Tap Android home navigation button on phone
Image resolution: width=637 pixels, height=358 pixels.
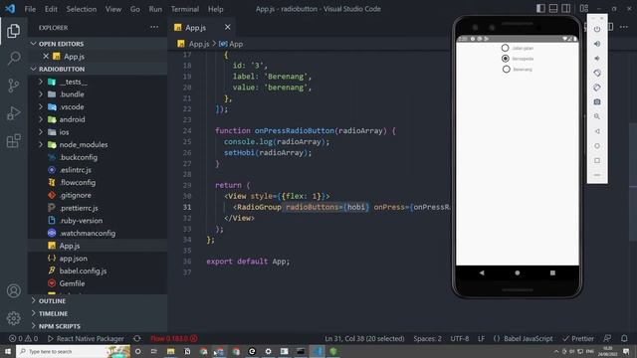[x=518, y=272]
